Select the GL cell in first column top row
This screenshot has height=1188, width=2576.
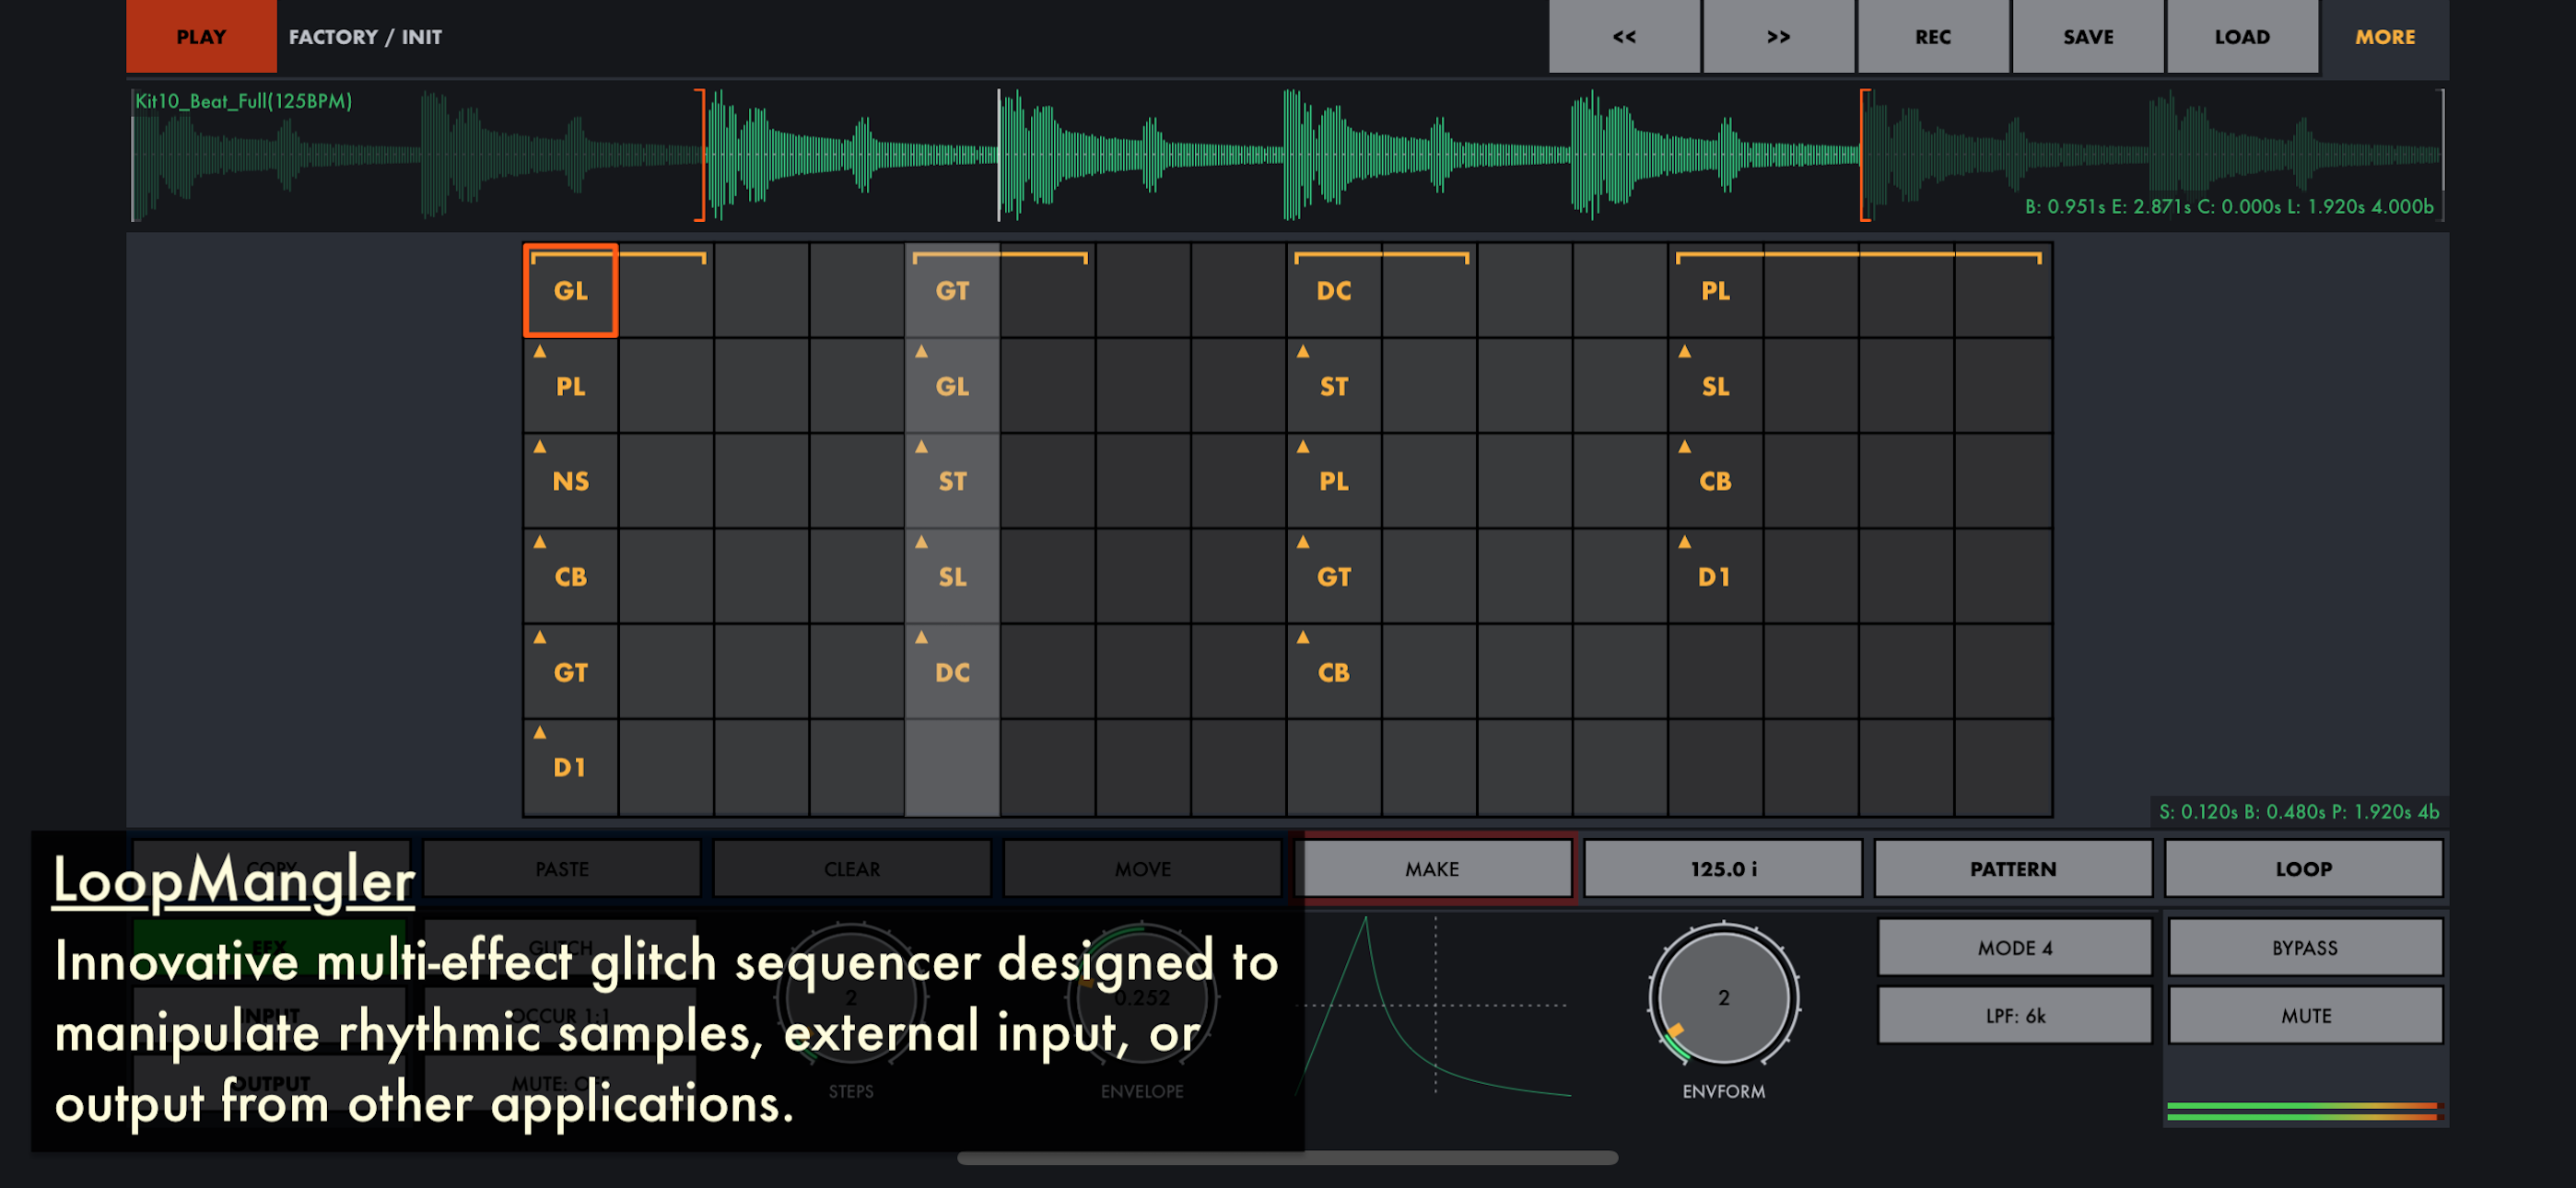pos(571,291)
